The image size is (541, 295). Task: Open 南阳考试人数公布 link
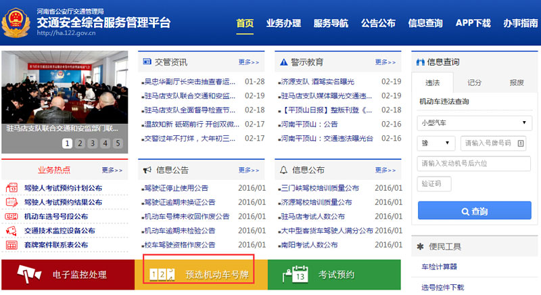(x=309, y=245)
